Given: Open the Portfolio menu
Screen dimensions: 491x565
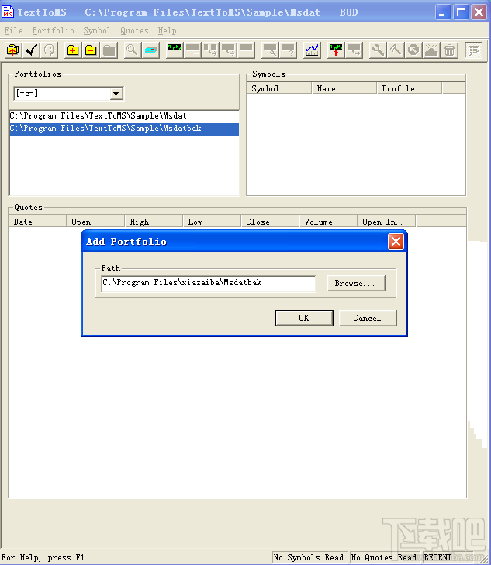Looking at the screenshot, I should (x=53, y=31).
